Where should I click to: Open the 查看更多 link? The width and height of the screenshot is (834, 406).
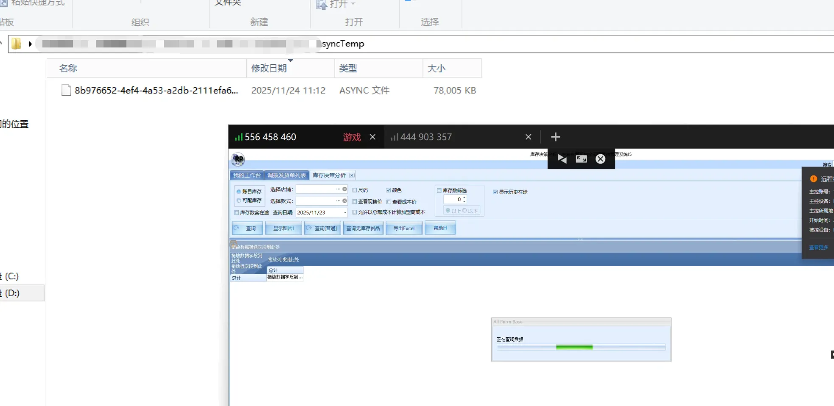tap(818, 247)
